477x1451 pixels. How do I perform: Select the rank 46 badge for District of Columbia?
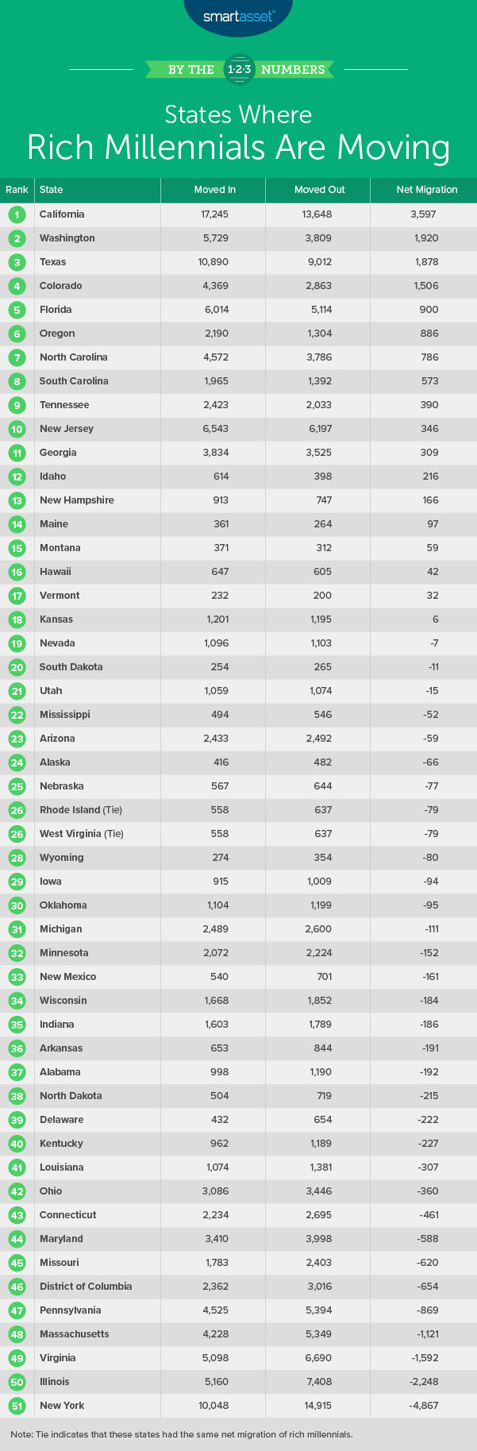coord(17,1287)
